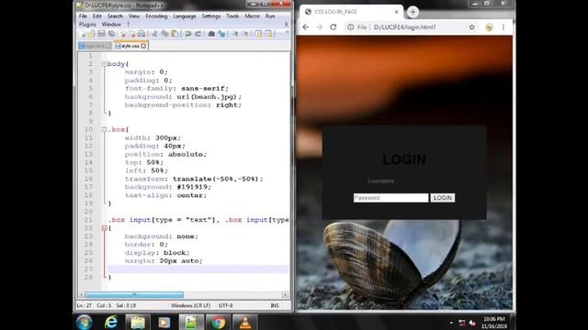Launch Internet Explorer from the taskbar
Image resolution: width=588 pixels, height=330 pixels.
pyautogui.click(x=111, y=322)
